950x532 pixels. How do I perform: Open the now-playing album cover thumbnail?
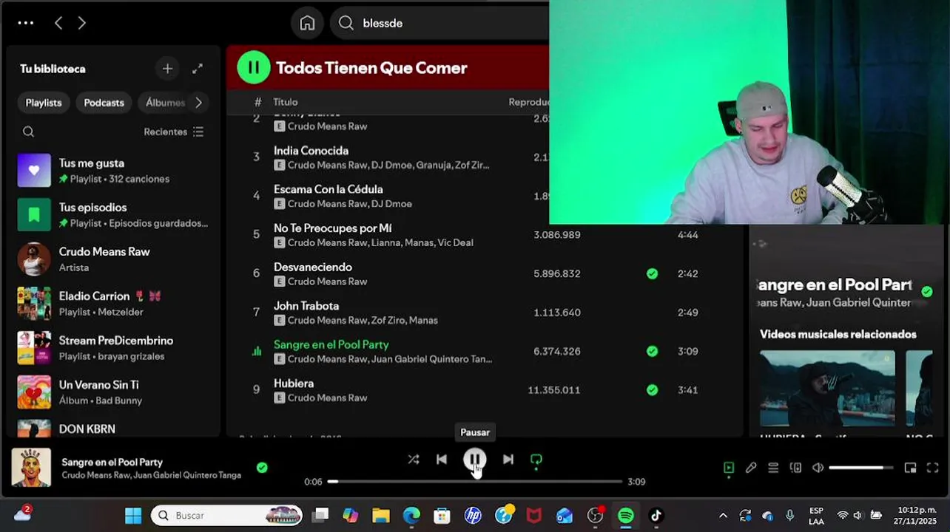31,468
